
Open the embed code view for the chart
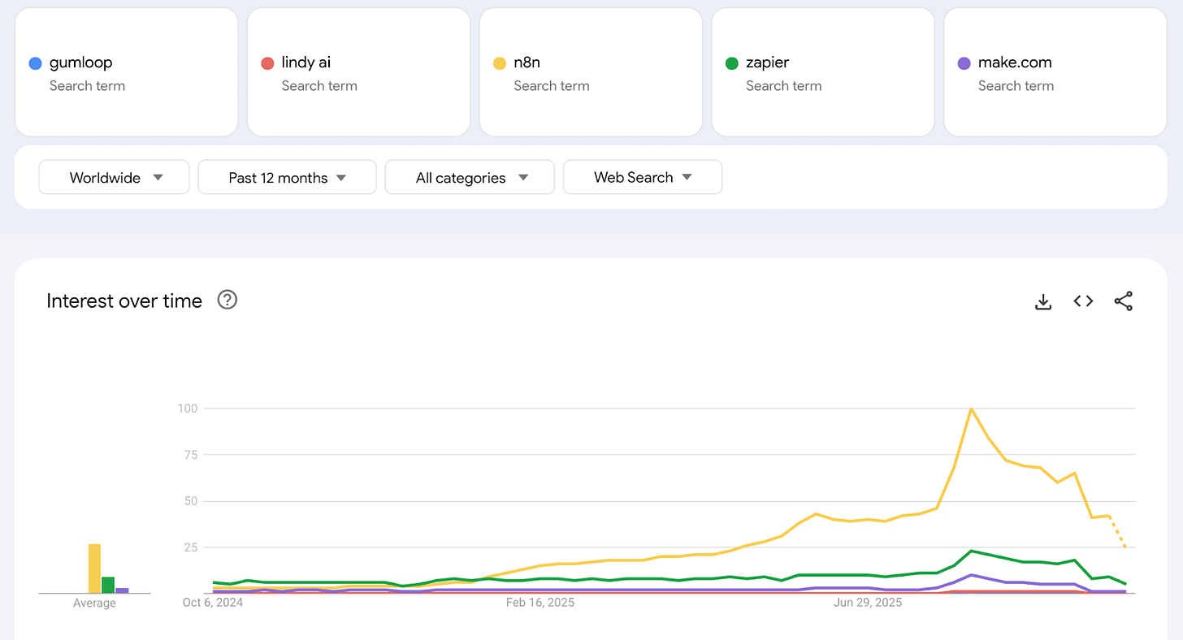point(1082,301)
